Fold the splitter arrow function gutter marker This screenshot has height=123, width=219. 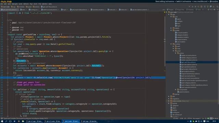tap(8, 90)
